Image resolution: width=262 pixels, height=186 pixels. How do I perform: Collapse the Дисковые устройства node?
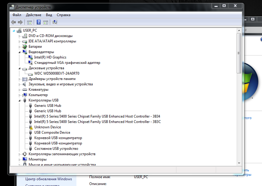19,68
